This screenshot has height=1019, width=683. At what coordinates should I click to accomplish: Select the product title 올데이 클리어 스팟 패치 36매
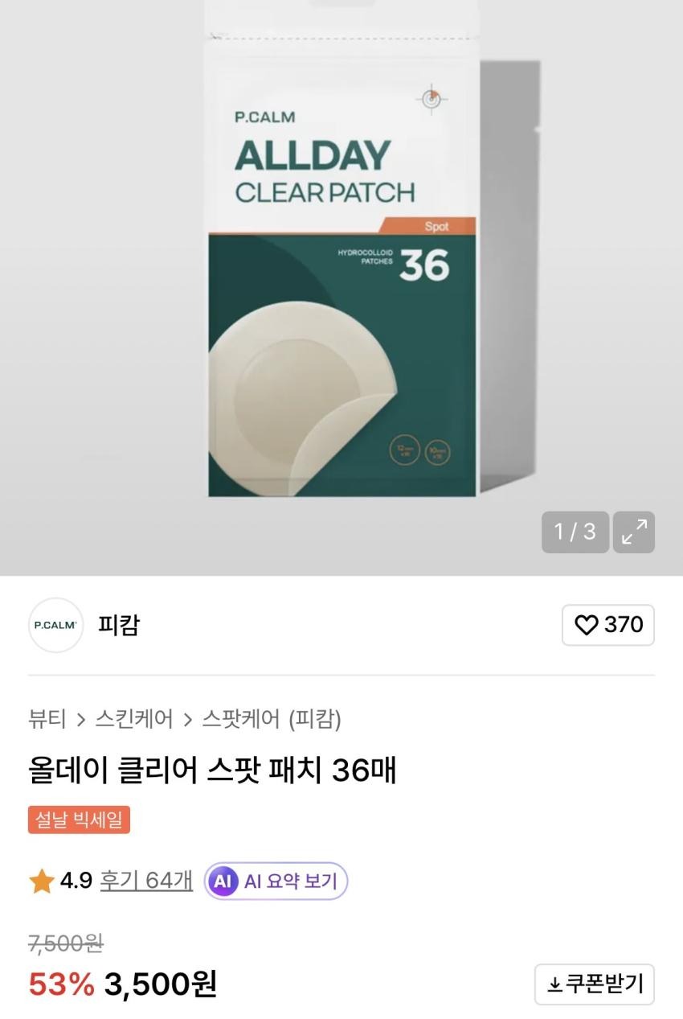coord(212,770)
